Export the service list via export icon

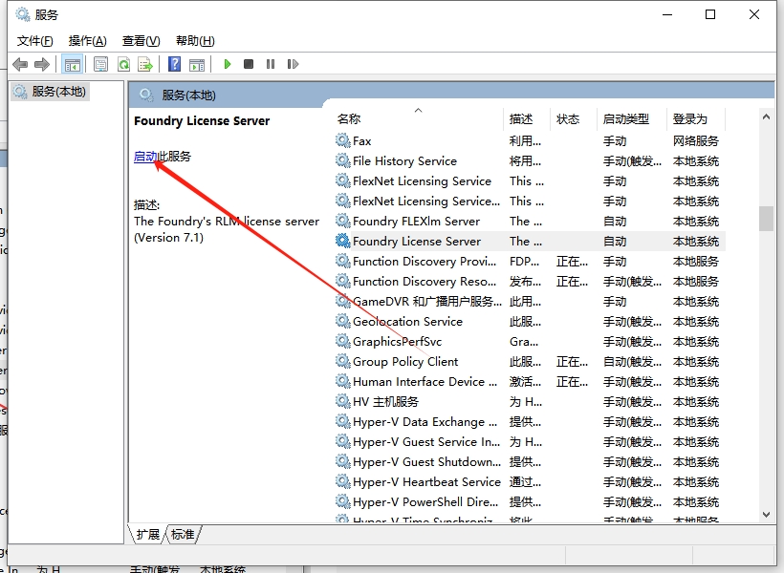click(x=145, y=63)
